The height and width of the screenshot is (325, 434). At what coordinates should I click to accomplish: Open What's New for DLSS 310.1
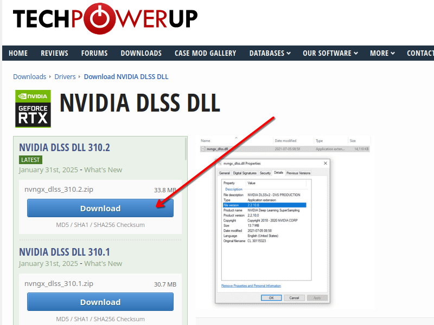point(103,264)
